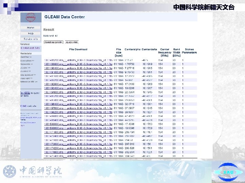This screenshot has height=183, width=245.
Task: Expand the Created metadata entry
Action: coord(26,71)
